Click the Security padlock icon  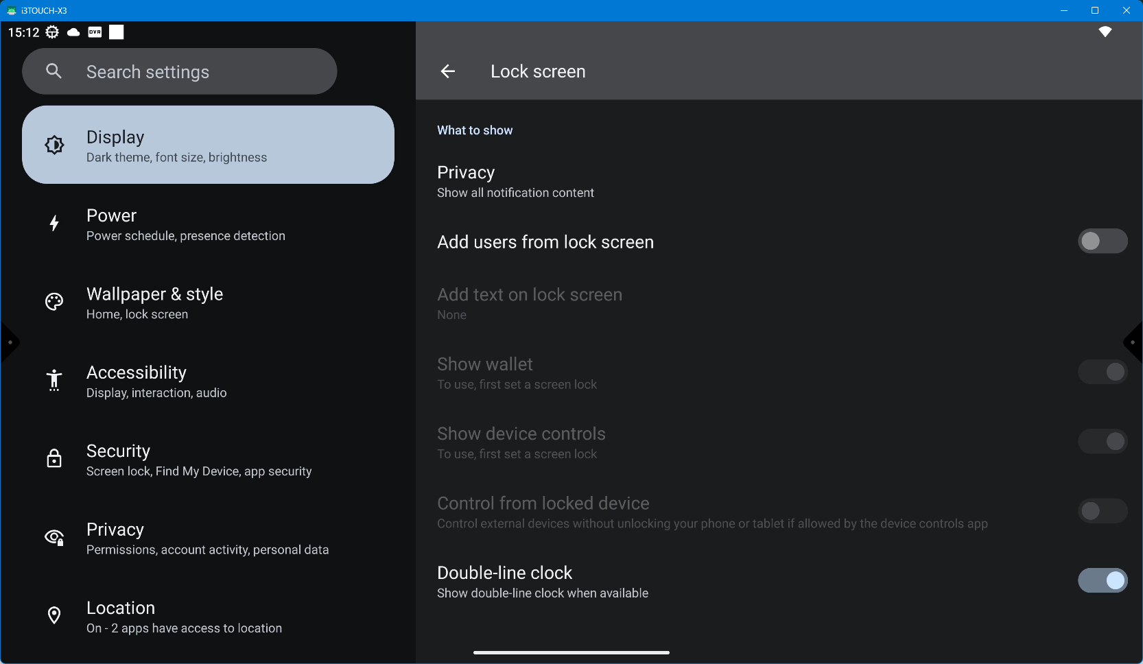[54, 459]
